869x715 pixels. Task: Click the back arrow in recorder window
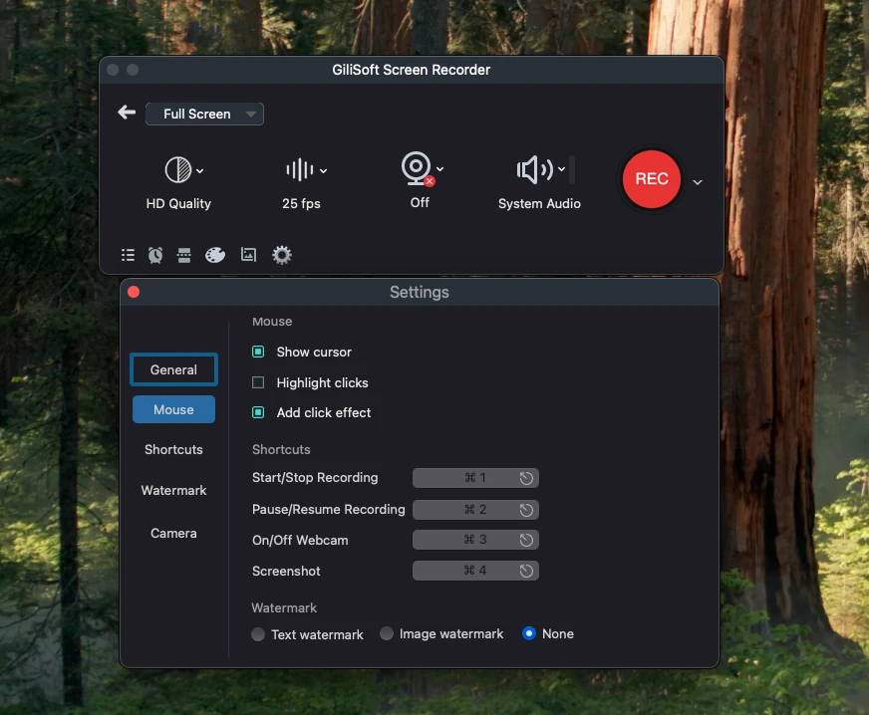tap(127, 113)
